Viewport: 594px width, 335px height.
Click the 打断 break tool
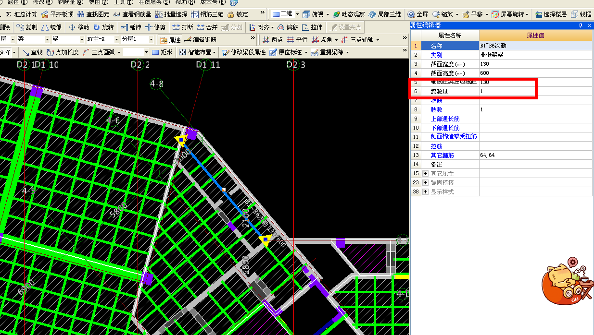[x=183, y=27]
